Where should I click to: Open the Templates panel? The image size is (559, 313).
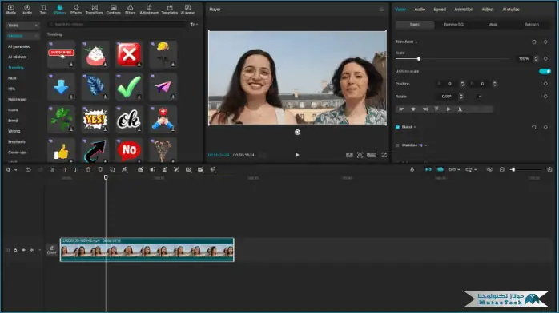(x=170, y=10)
